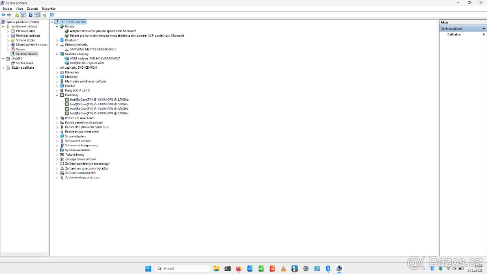Select AMD Radeon HD 8500M/8700M adapter
This screenshot has width=487, height=274.
click(95, 58)
